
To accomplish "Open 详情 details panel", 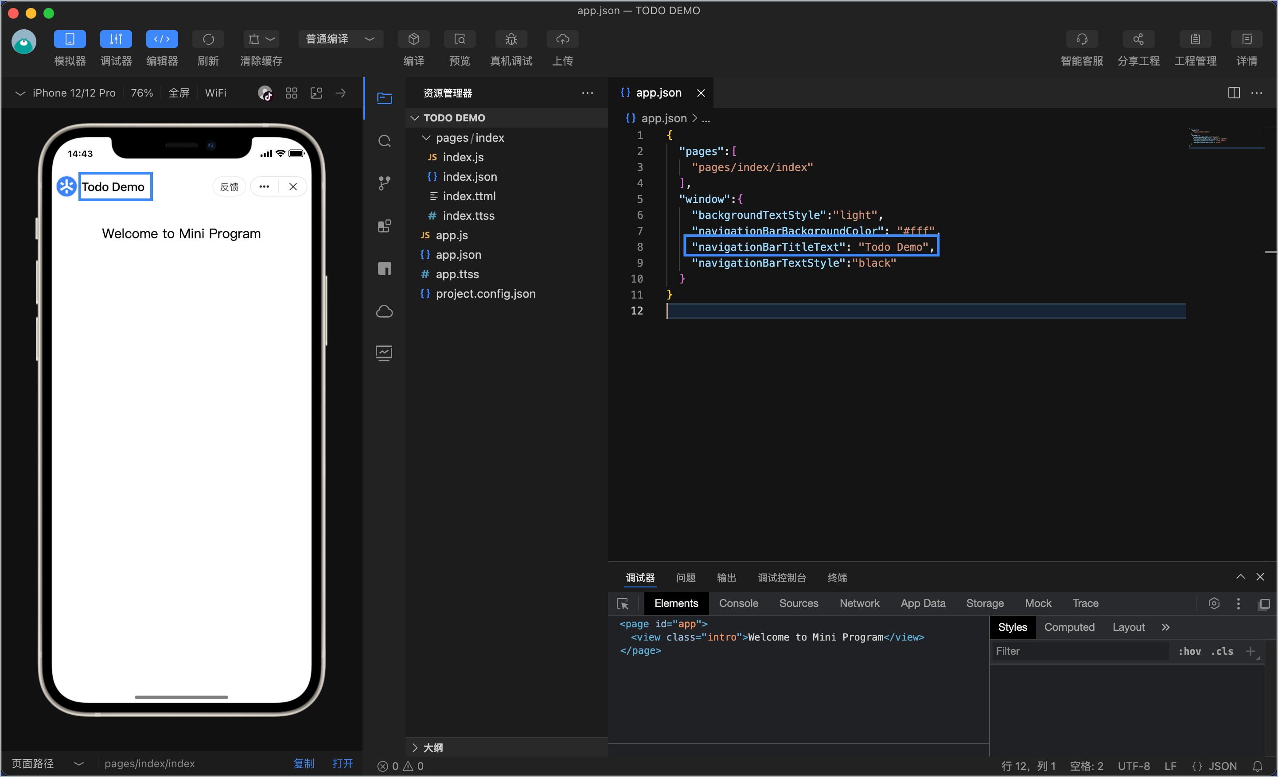I will tap(1247, 39).
